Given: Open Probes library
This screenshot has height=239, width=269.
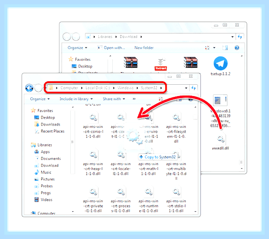Looking at the screenshot, I should coord(43,186).
